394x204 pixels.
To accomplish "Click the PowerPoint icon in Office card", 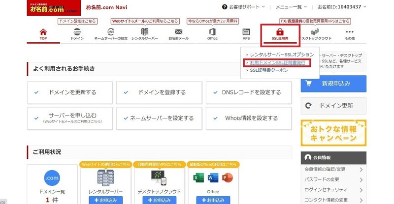I will click(x=228, y=178).
